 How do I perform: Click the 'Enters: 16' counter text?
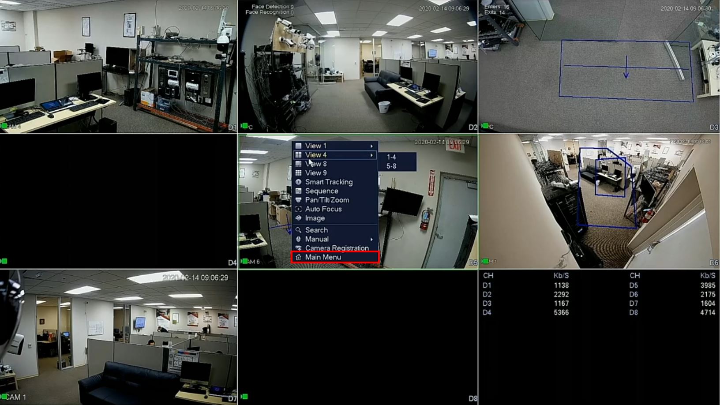click(x=497, y=7)
